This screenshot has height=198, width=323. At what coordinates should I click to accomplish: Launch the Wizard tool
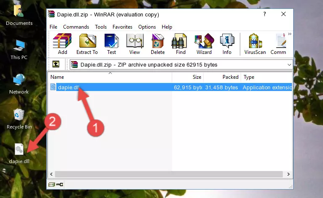coord(204,44)
